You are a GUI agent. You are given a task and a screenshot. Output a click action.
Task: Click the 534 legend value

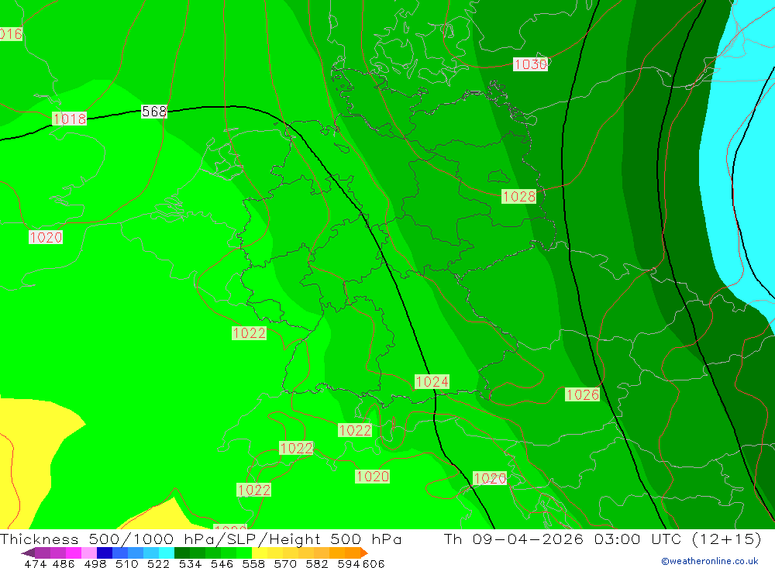(x=191, y=563)
